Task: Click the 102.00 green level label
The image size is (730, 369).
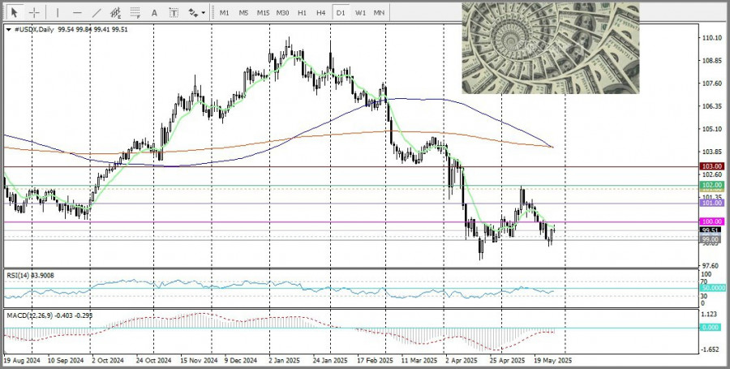Action: [712, 185]
